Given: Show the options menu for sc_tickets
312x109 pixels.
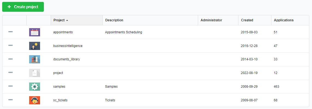Looking at the screenshot, I should (x=11, y=99).
